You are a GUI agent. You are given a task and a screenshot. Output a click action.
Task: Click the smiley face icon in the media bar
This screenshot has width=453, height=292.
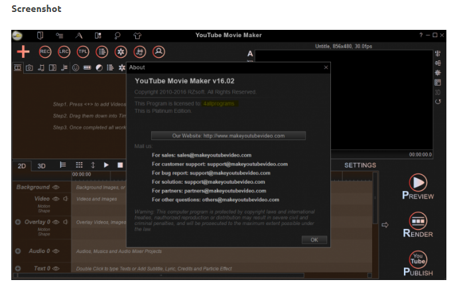pos(76,68)
